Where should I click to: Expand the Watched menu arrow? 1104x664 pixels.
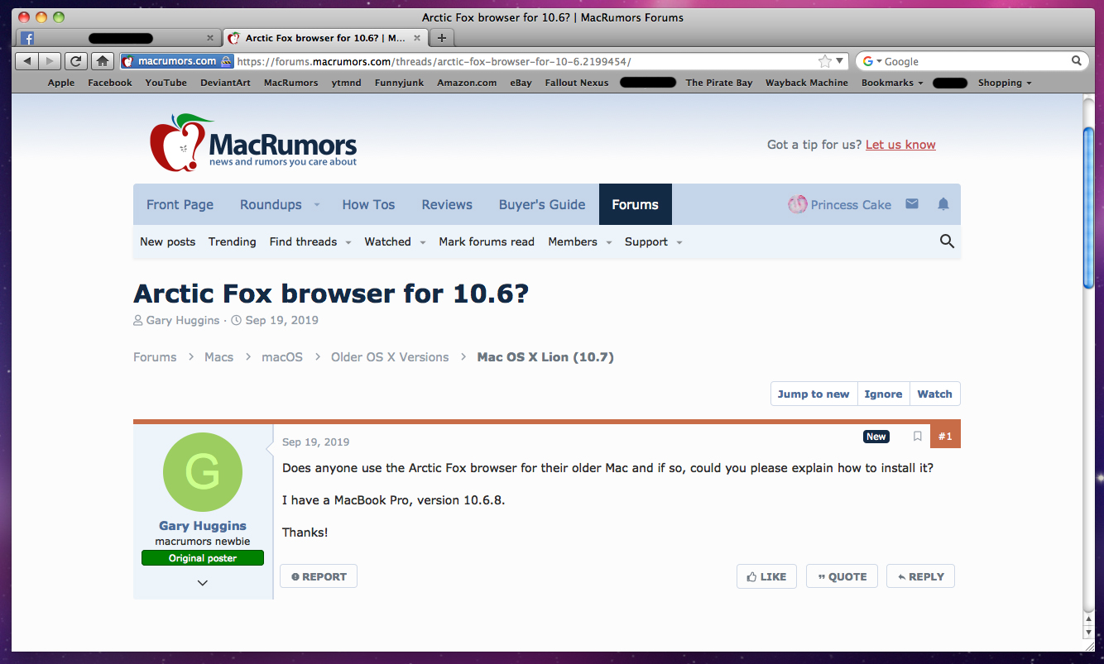(x=422, y=242)
